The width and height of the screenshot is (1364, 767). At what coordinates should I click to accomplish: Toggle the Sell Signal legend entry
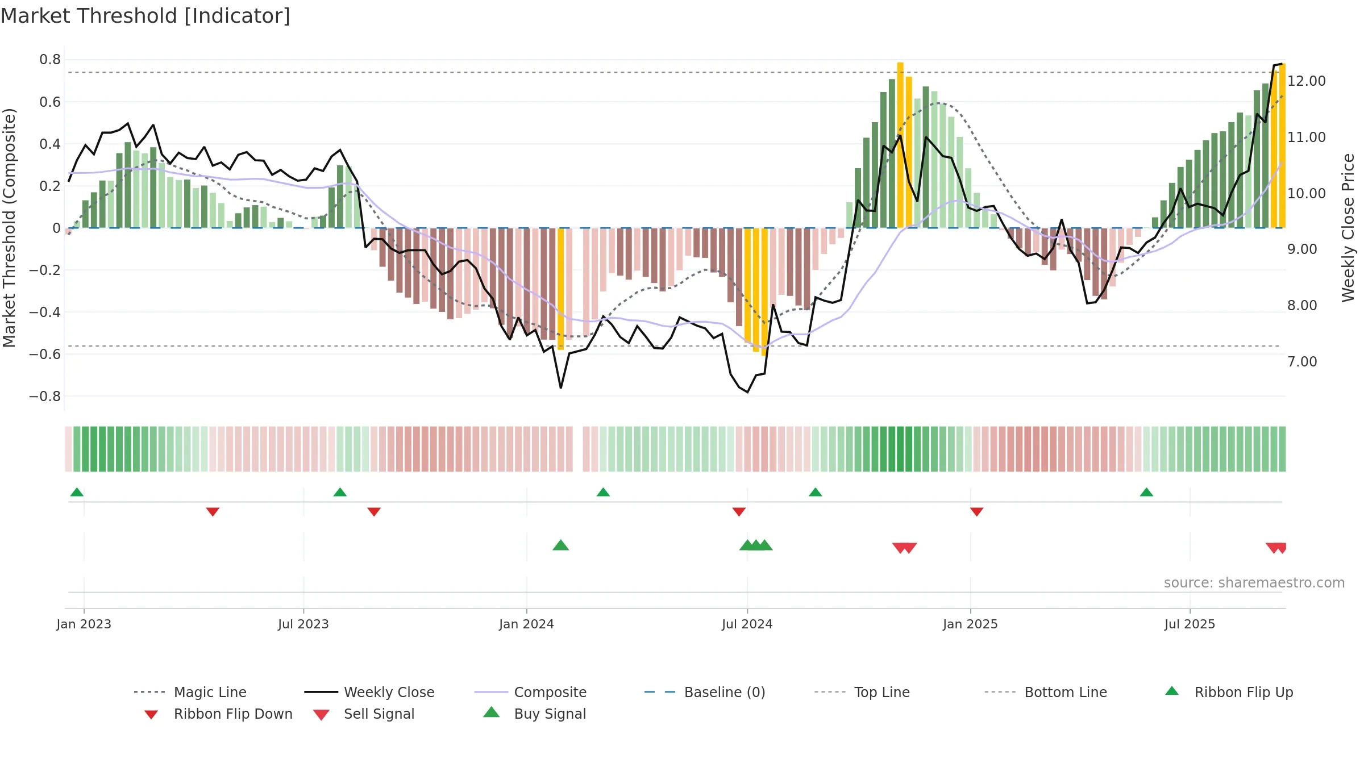coord(364,714)
